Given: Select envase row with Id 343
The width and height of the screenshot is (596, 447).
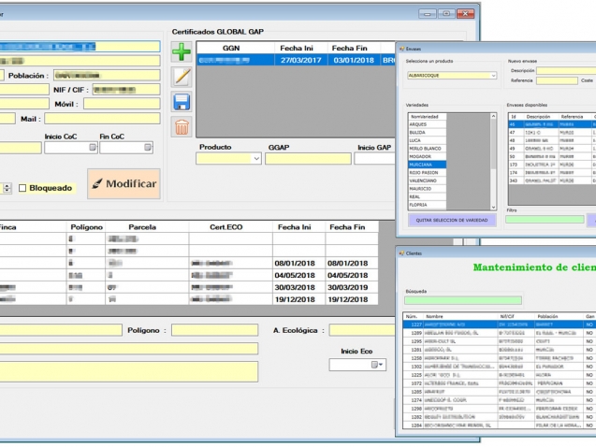Looking at the screenshot, I should click(x=552, y=180).
